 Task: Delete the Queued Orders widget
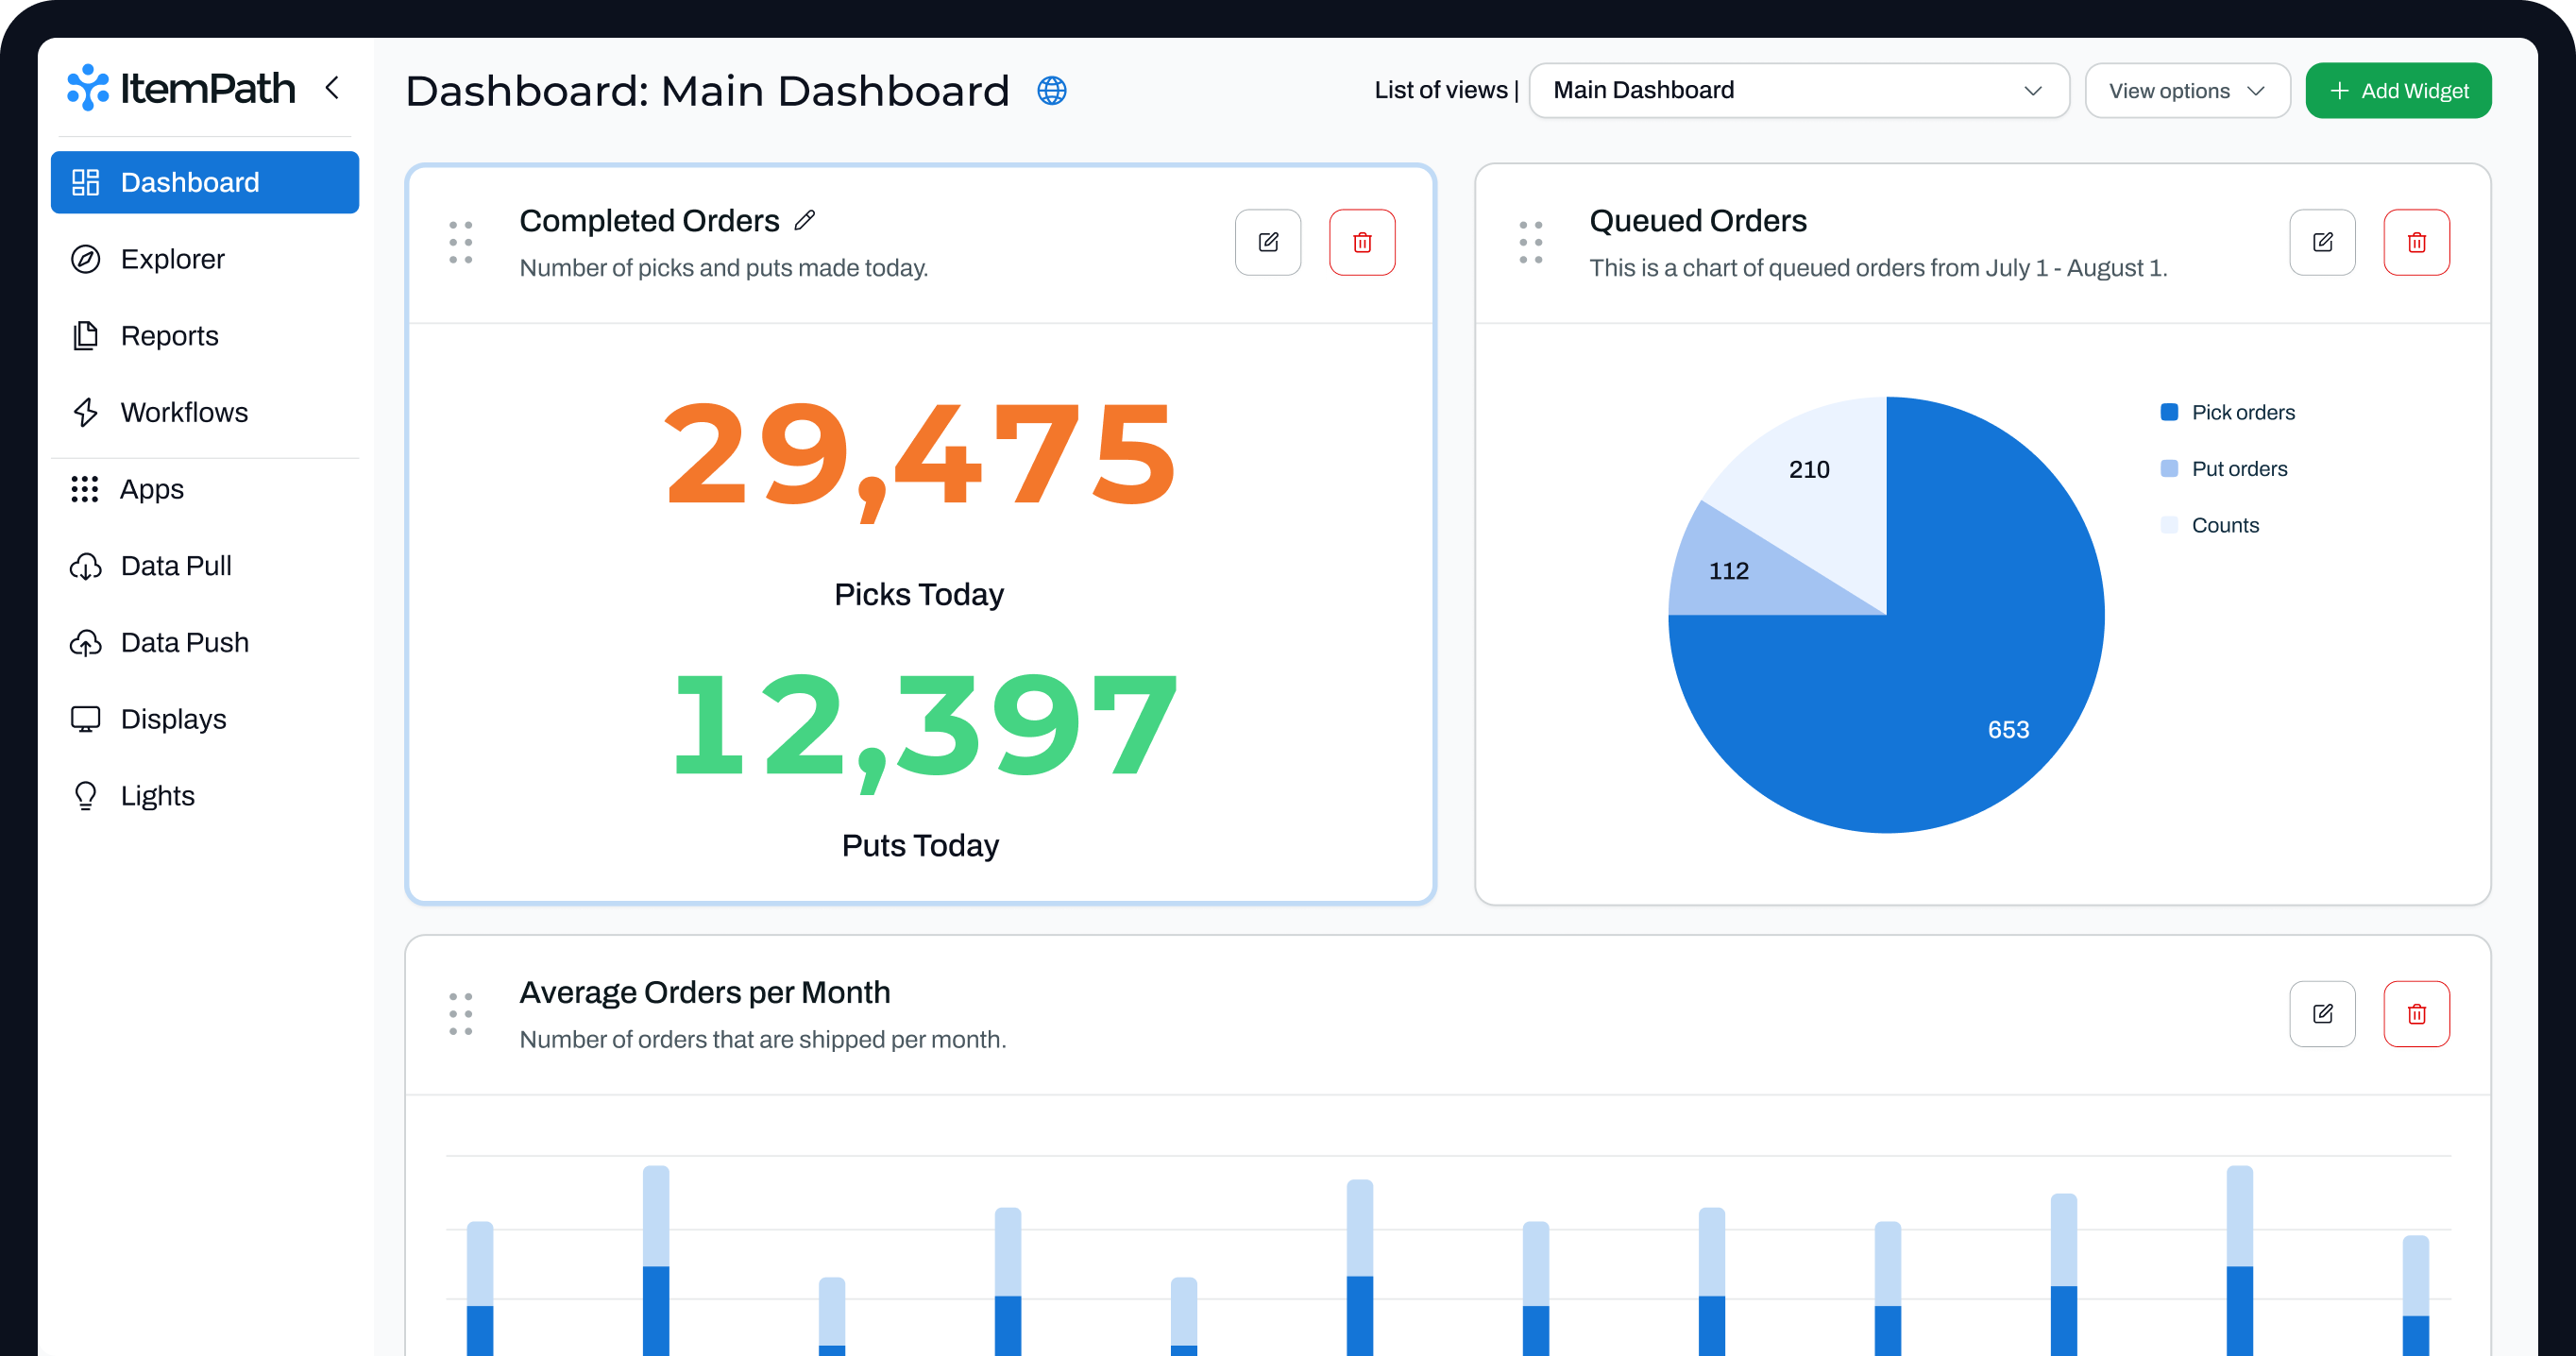(2416, 242)
